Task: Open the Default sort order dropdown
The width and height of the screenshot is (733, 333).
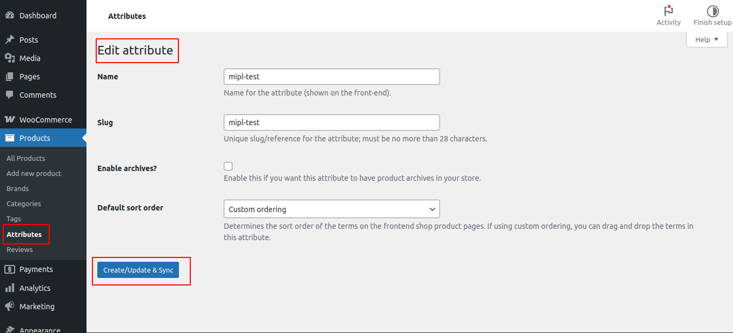Action: click(331, 209)
